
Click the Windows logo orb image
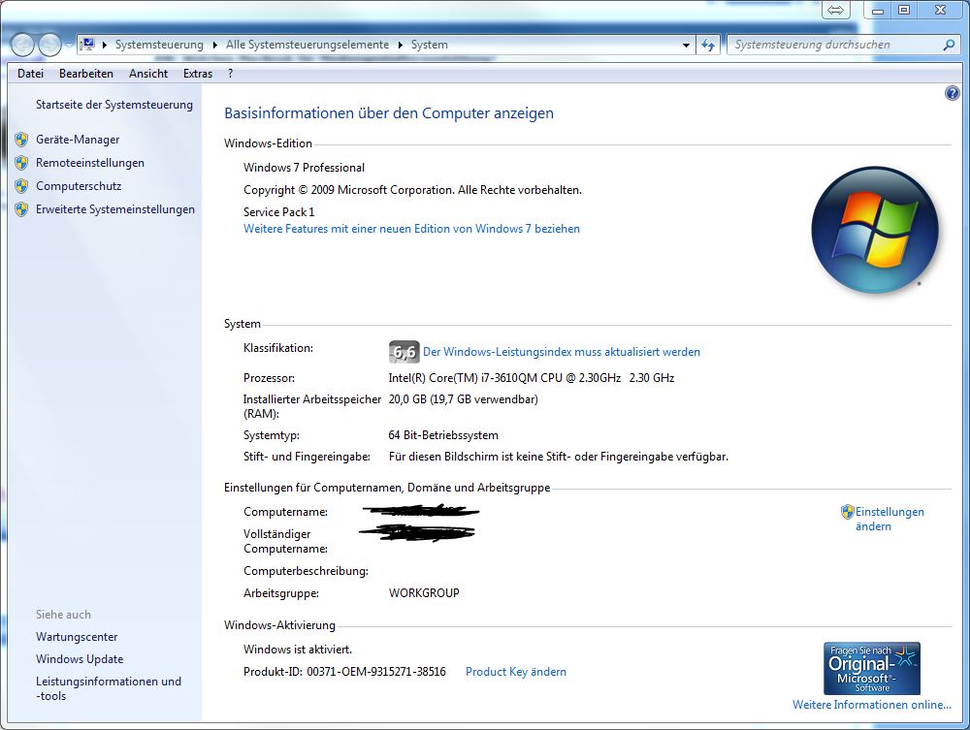click(875, 230)
